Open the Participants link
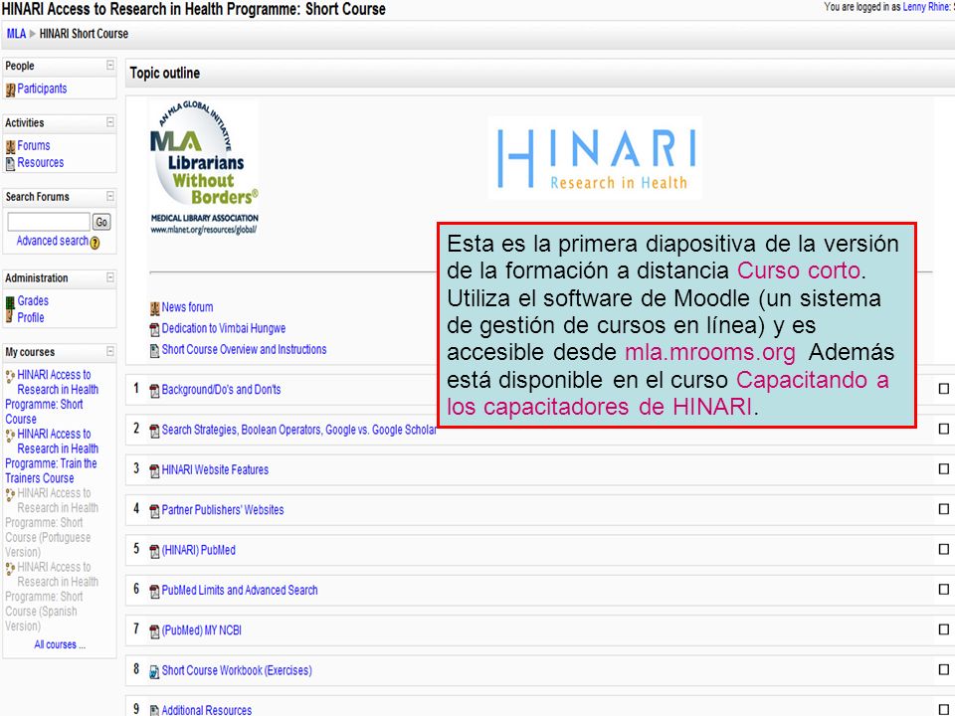The height and width of the screenshot is (716, 955). [x=42, y=89]
